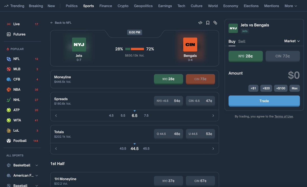Image resolution: width=307 pixels, height=187 pixels.
Task: Select Football in the sidebar
Action: (x=22, y=141)
